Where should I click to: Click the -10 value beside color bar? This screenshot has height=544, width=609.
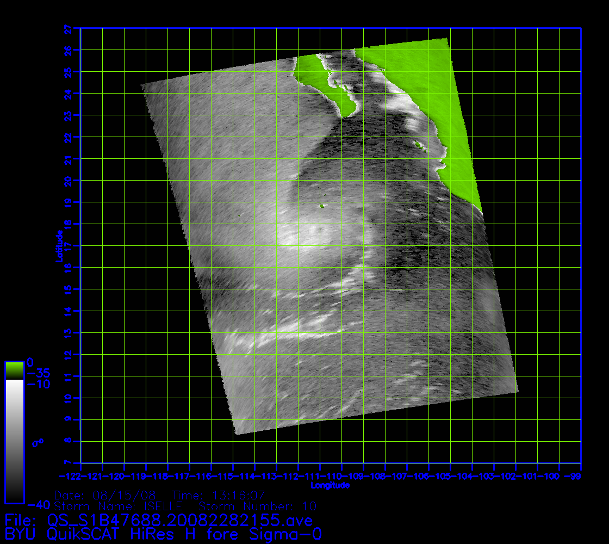coord(39,385)
